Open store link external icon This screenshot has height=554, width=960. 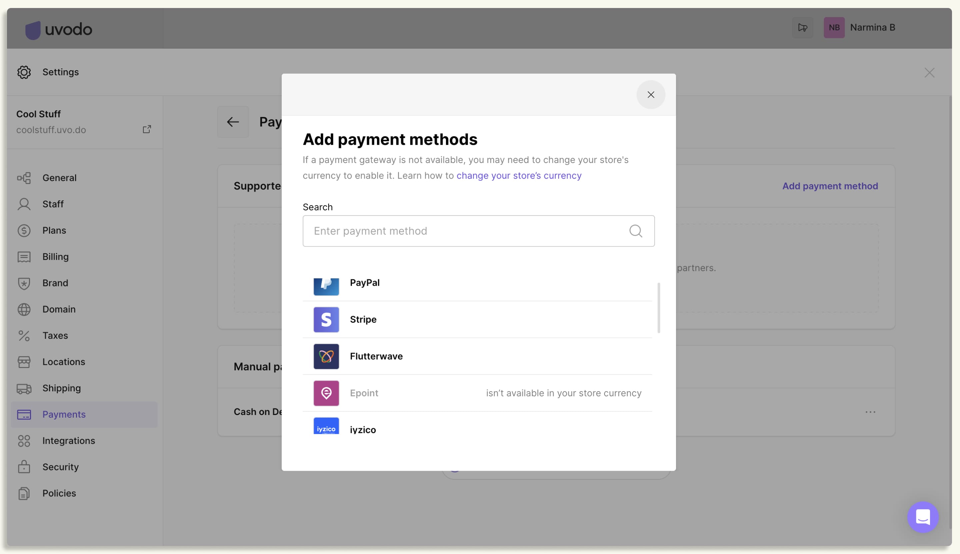pyautogui.click(x=147, y=129)
